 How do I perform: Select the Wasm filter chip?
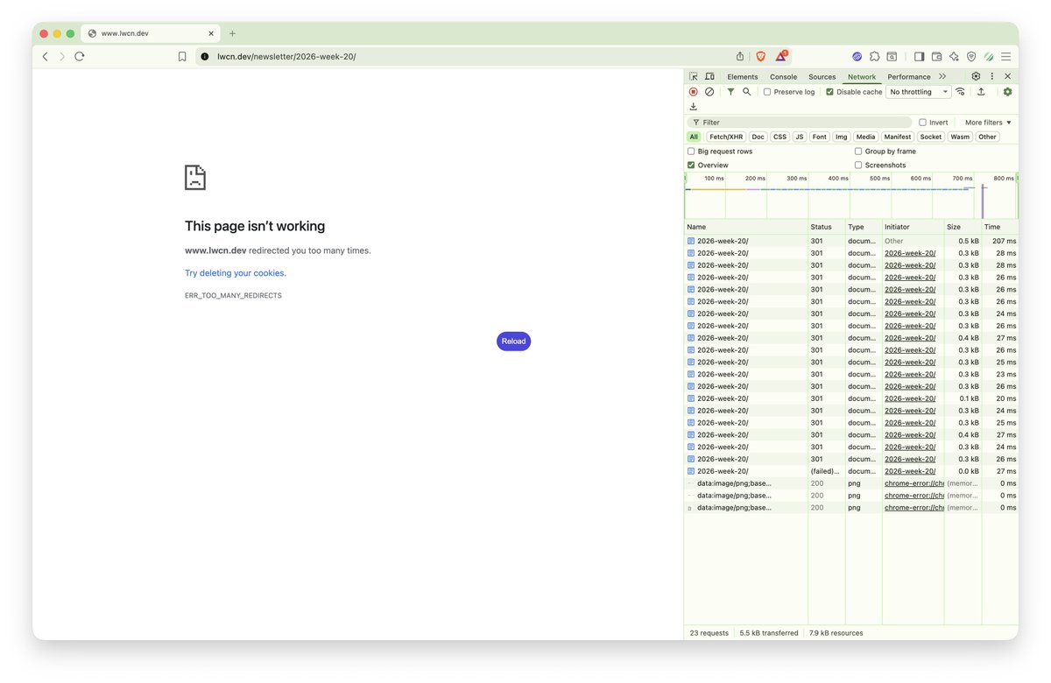[x=960, y=137]
